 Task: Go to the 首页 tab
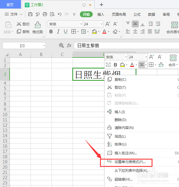[10, 5]
